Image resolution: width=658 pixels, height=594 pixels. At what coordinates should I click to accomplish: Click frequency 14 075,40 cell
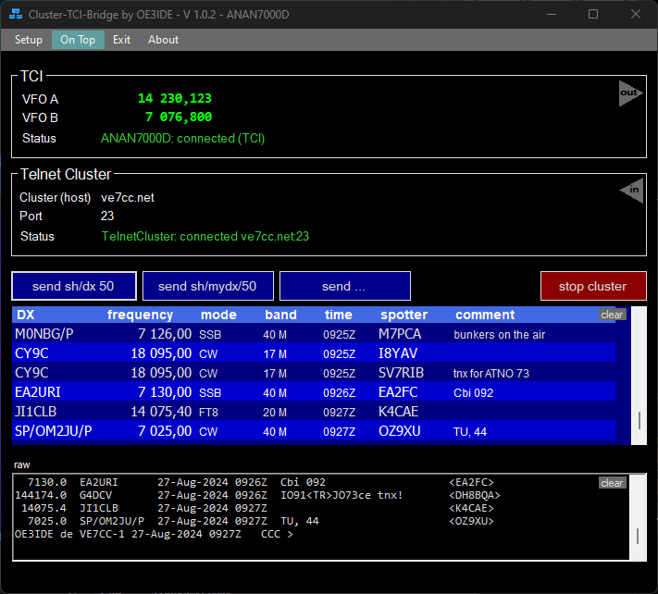click(161, 412)
